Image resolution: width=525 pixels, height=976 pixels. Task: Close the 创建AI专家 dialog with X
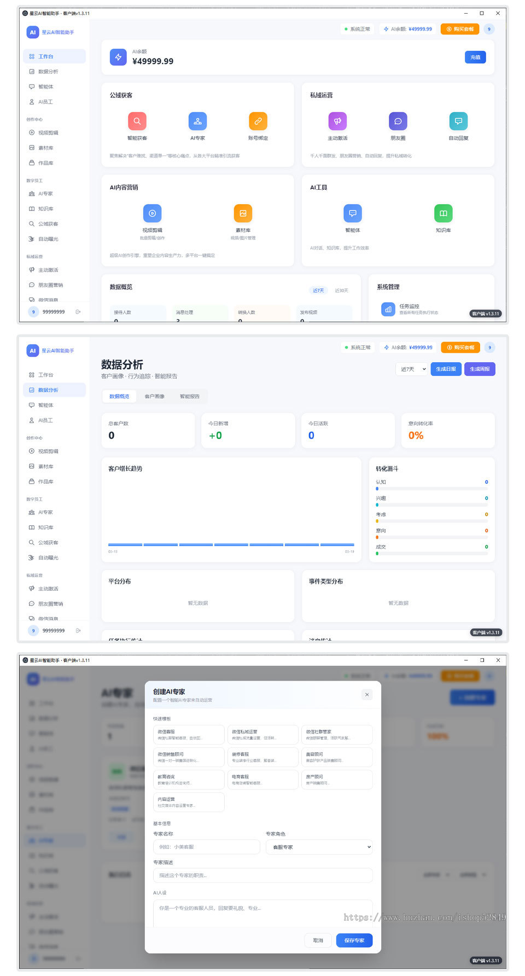click(x=367, y=694)
